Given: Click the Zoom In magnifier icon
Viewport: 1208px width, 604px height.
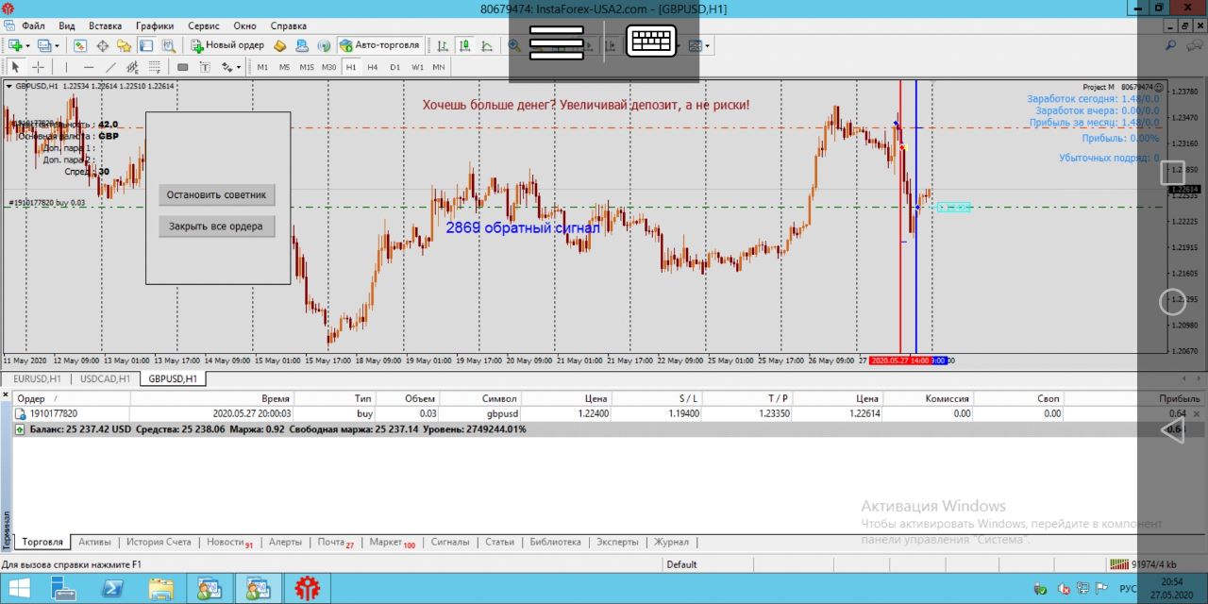Looking at the screenshot, I should coord(514,45).
